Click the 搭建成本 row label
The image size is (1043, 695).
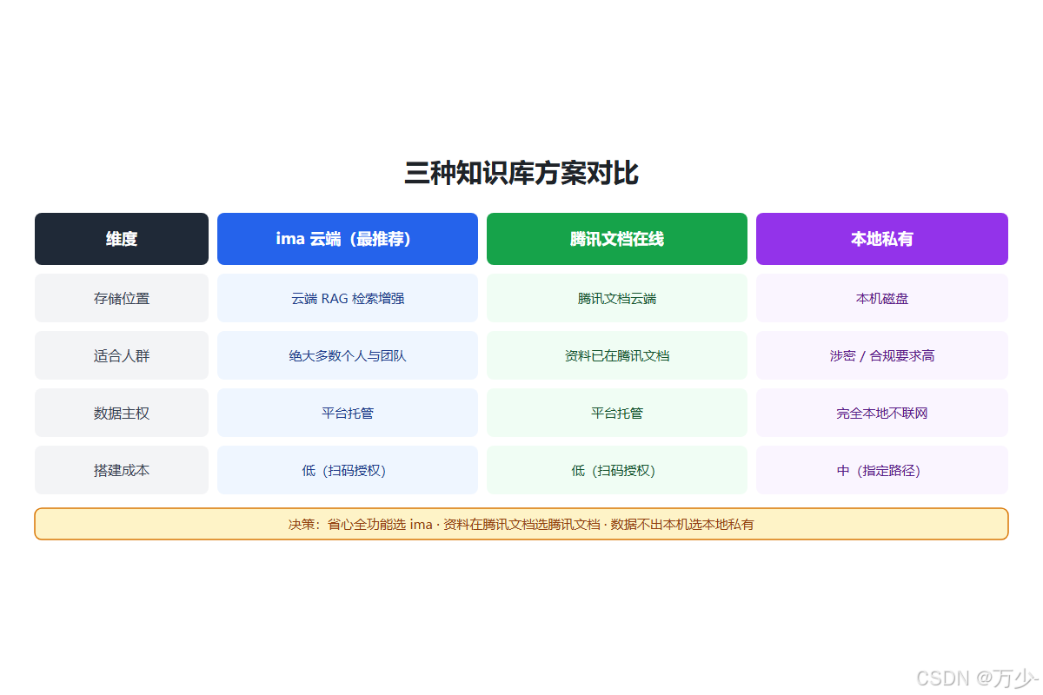[x=122, y=470]
